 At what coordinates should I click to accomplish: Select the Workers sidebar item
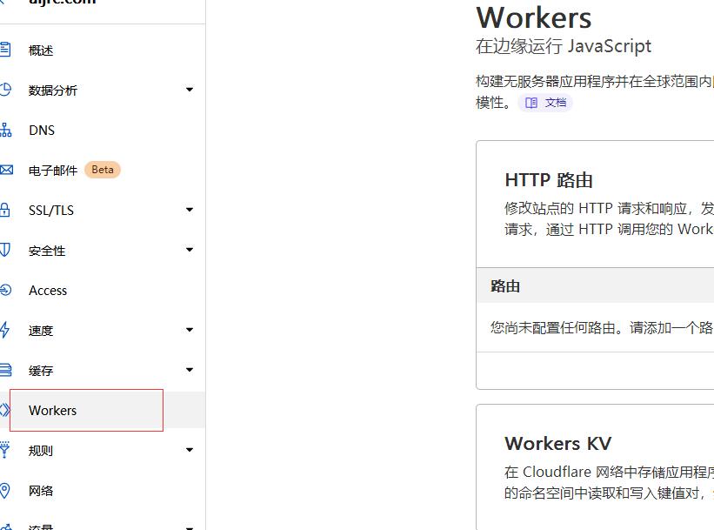point(103,410)
